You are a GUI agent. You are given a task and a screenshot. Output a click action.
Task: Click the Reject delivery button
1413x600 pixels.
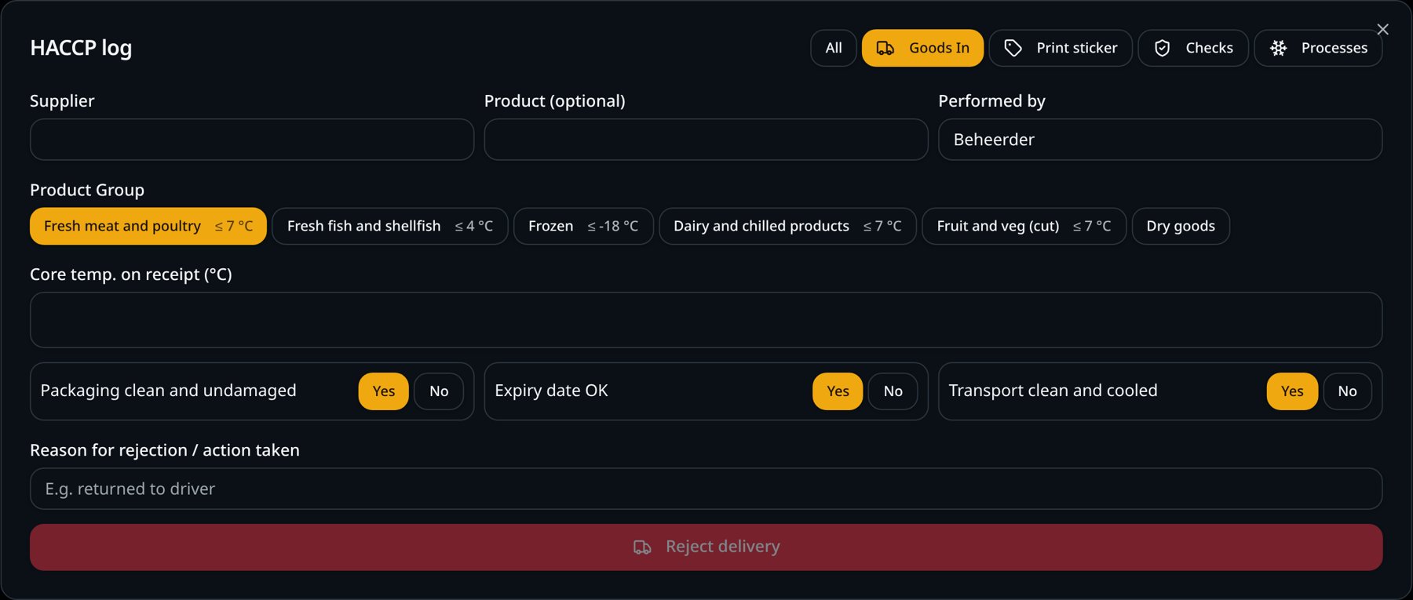(706, 547)
